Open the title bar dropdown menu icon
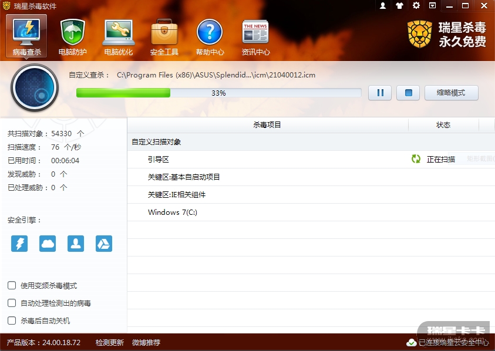495x351 pixels. point(433,6)
